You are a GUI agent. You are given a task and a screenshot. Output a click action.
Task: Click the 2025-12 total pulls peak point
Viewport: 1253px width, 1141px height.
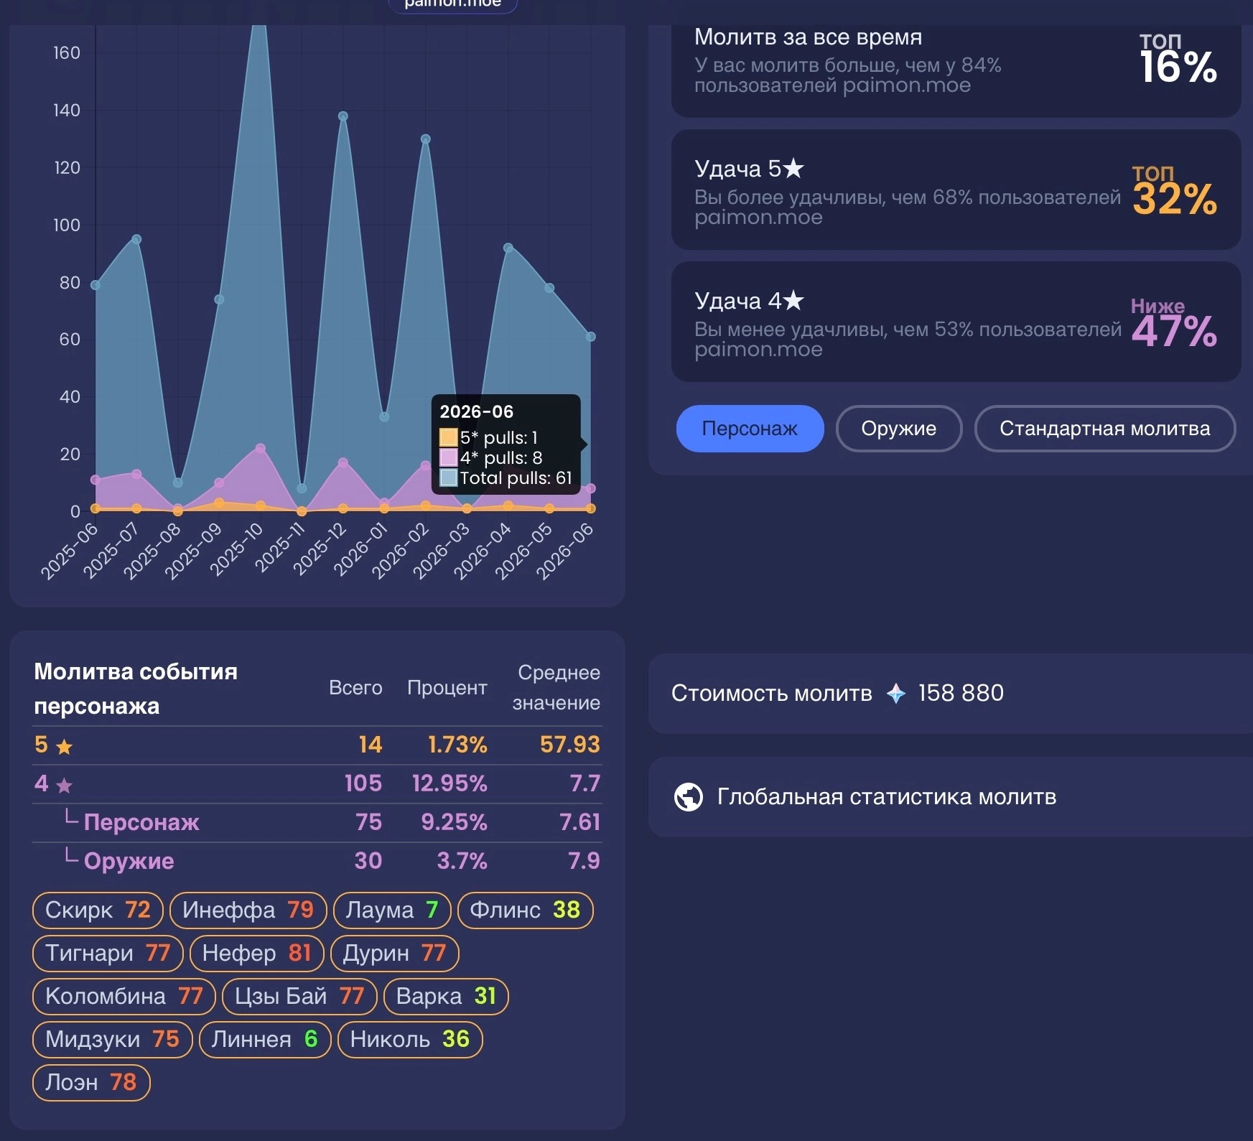[x=343, y=116]
